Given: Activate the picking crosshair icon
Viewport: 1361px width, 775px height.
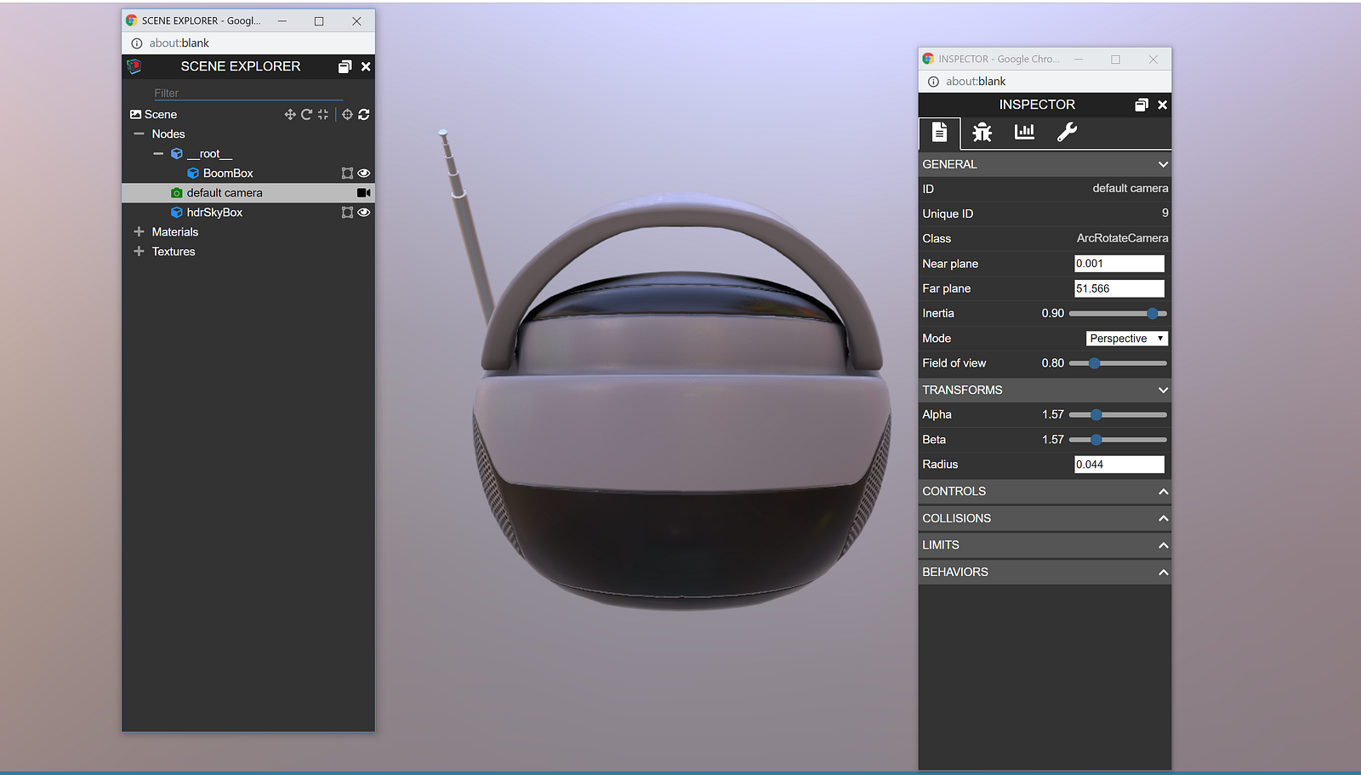Looking at the screenshot, I should (x=347, y=114).
